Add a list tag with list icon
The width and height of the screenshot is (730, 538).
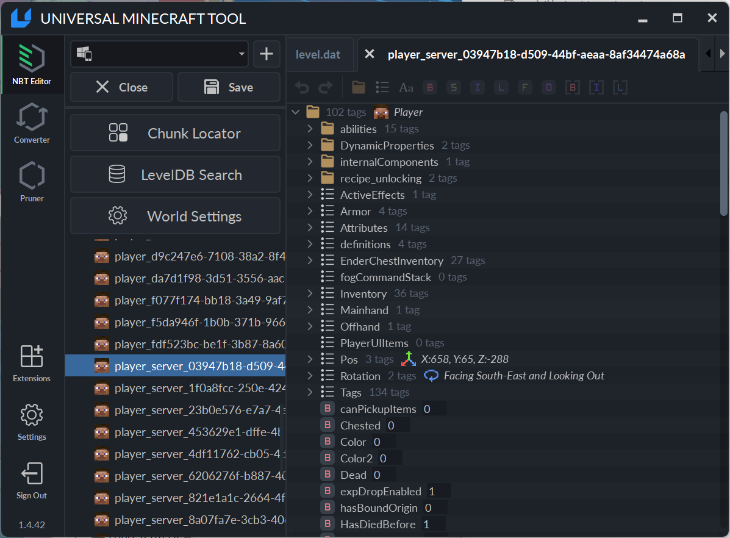(382, 87)
